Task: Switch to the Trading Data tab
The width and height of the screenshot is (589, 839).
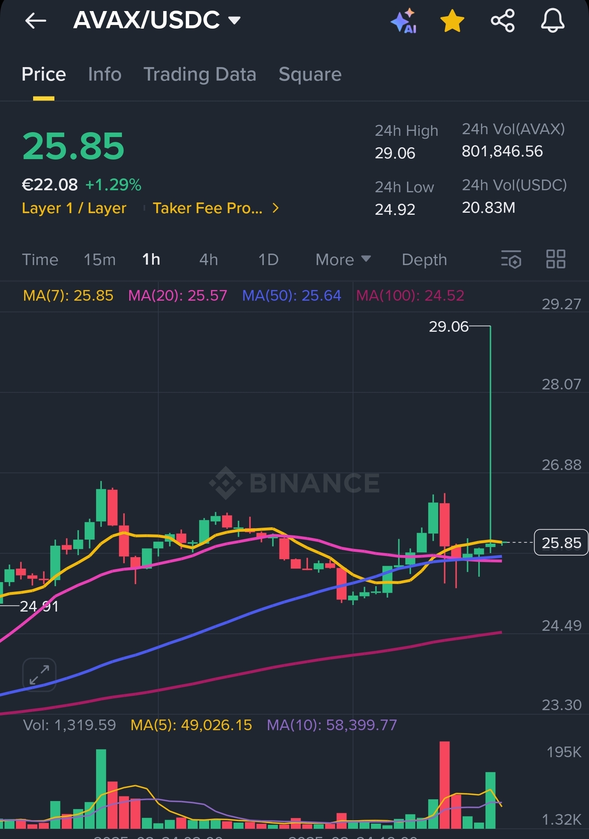Action: (200, 74)
